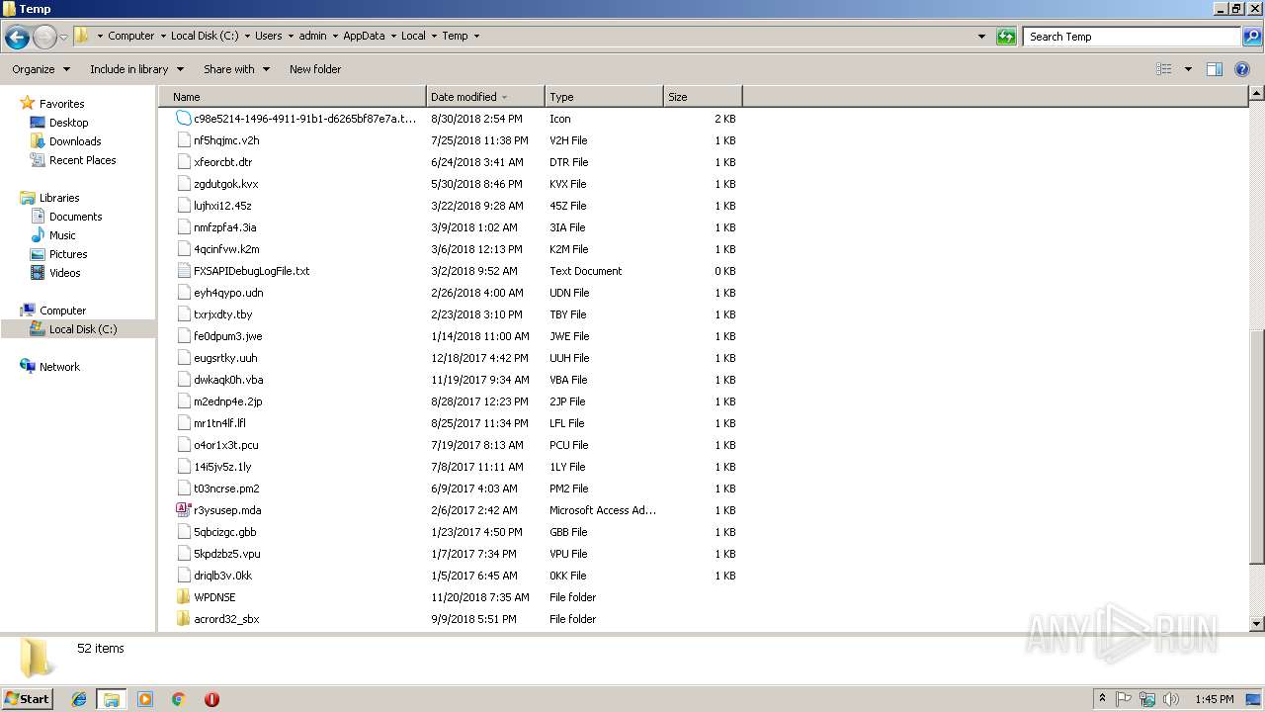The image size is (1265, 712).
Task: Expand AppData breadcrumb dropdown arrow
Action: point(392,36)
